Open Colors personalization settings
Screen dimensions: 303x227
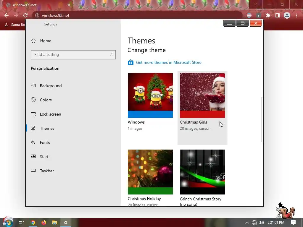(x=46, y=100)
